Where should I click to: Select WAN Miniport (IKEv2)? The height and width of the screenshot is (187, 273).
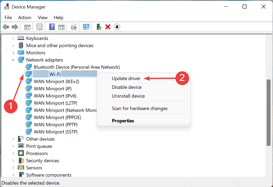click(56, 82)
